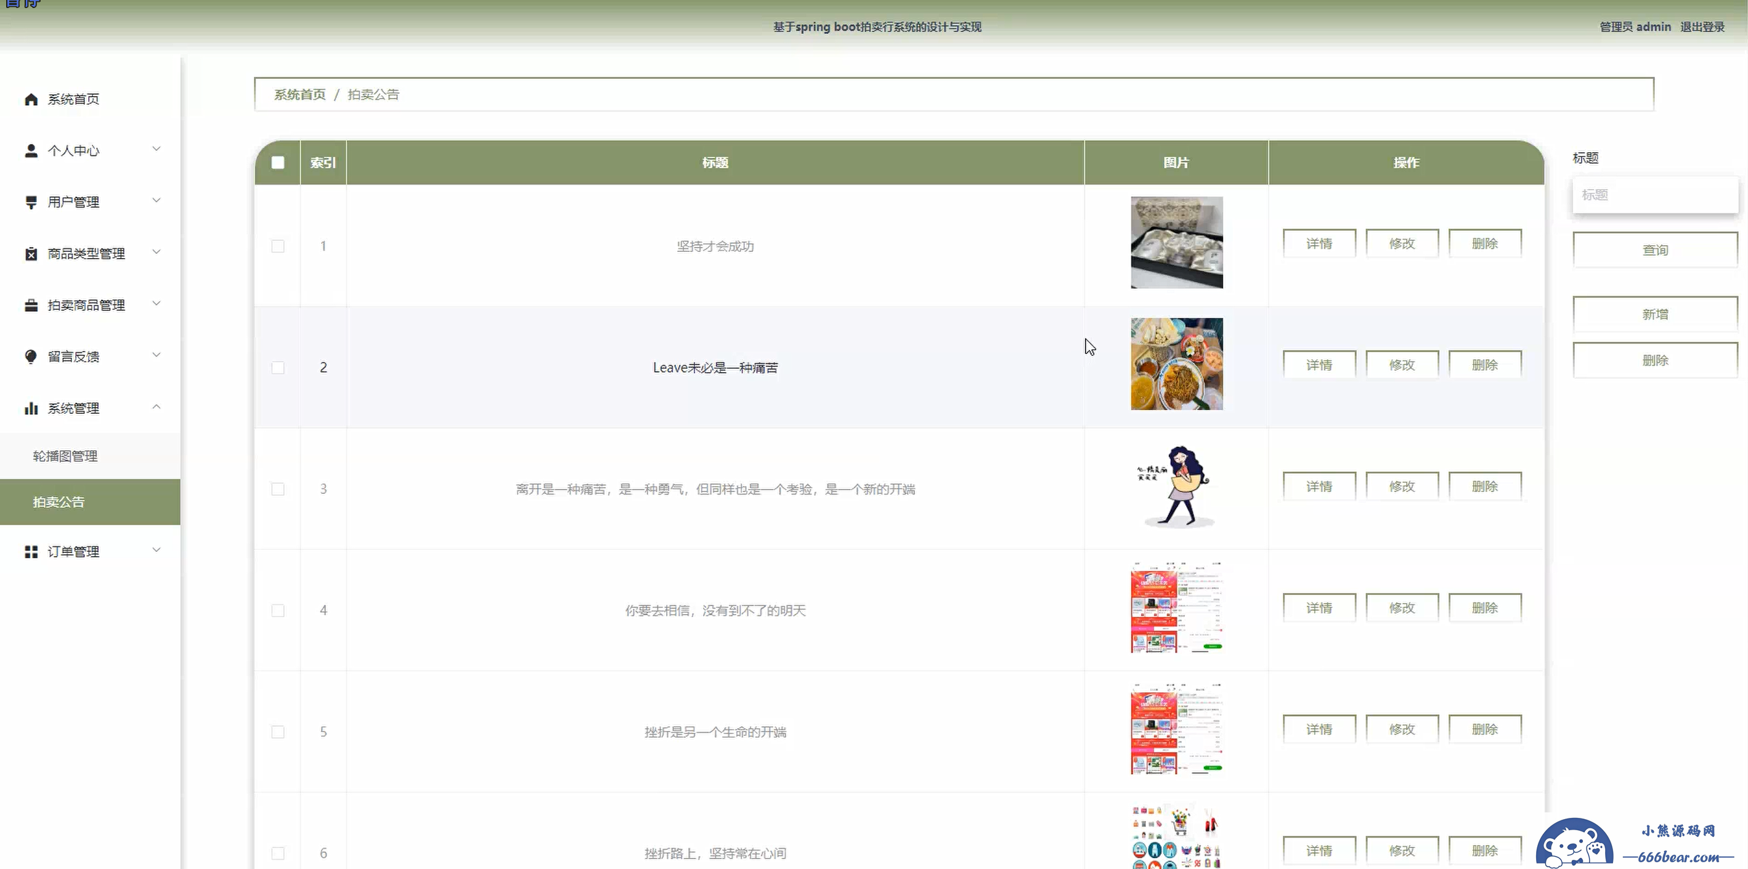Screen dimensions: 1748x869
Task: Click 删除 for row 4
Action: [x=1485, y=608]
